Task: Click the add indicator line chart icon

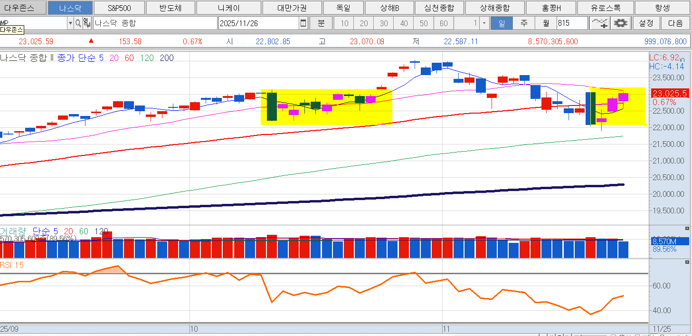Action: (599, 23)
